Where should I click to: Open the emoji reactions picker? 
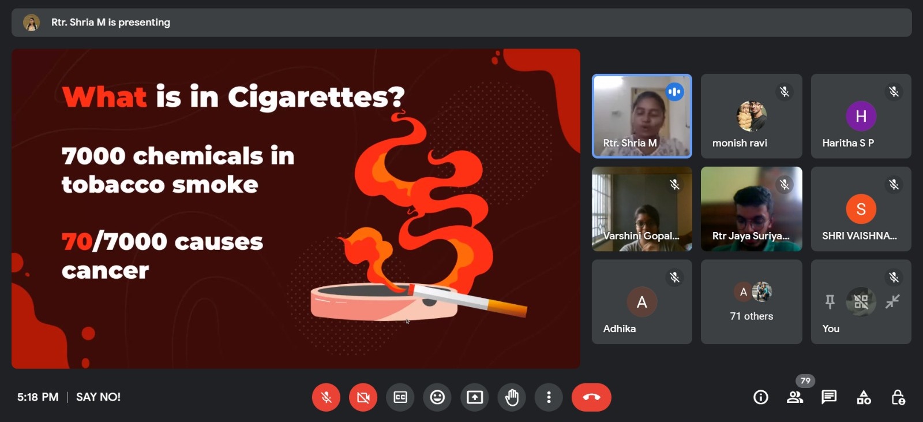click(437, 397)
